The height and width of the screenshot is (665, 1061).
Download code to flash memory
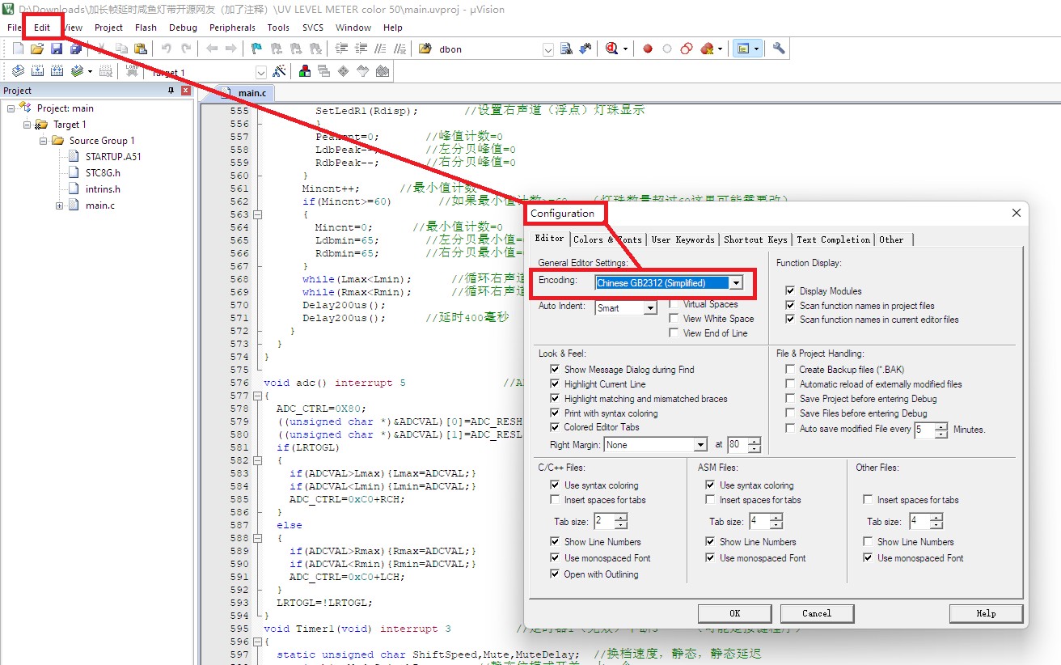click(x=132, y=71)
